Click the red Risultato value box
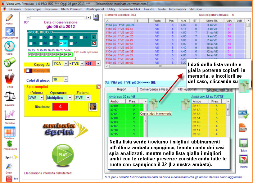This screenshot has width=253, height=183. (x=60, y=106)
